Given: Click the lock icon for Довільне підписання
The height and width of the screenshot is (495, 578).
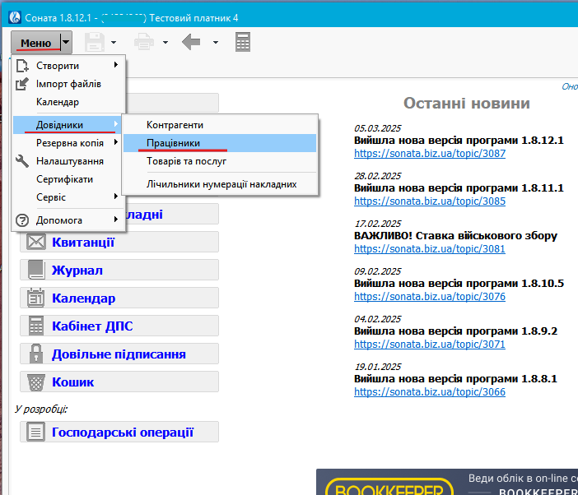Looking at the screenshot, I should tap(36, 354).
